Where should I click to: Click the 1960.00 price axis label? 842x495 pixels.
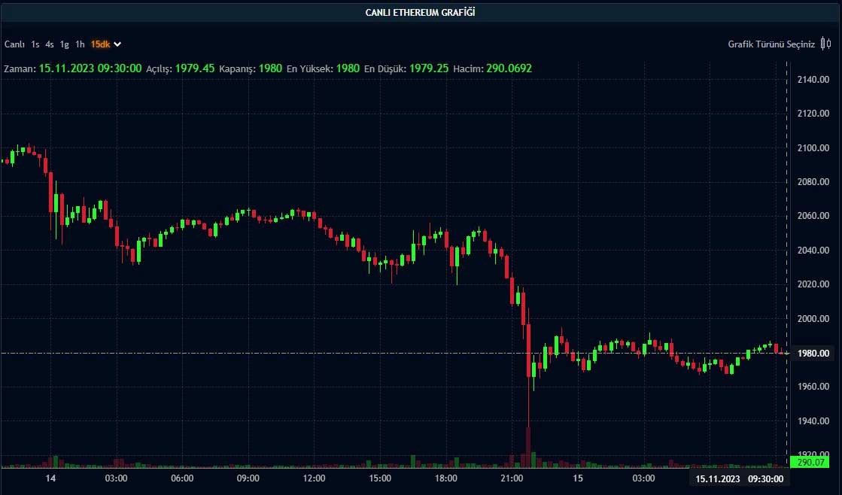pos(813,387)
